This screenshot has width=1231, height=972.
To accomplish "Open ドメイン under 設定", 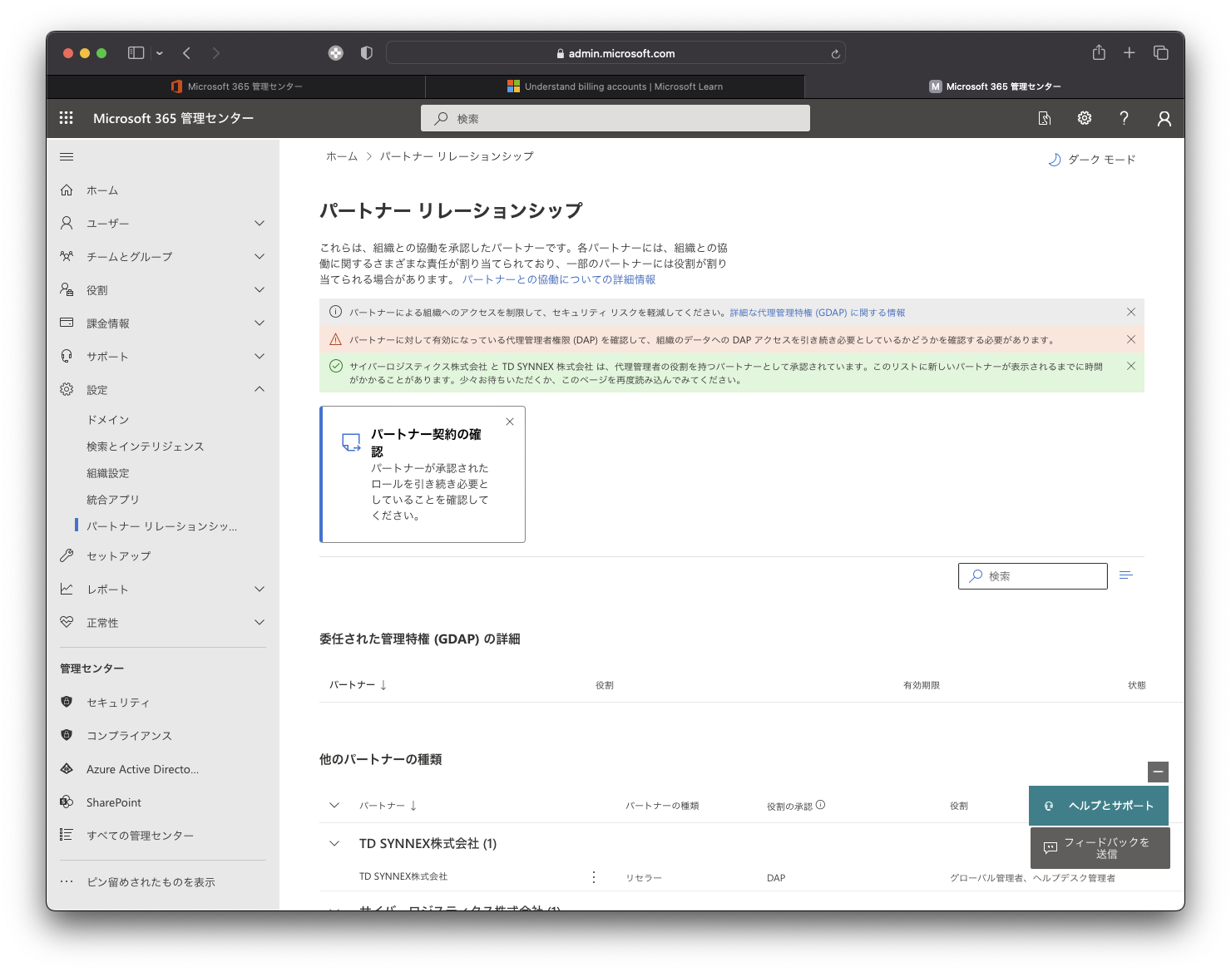I will coord(108,420).
